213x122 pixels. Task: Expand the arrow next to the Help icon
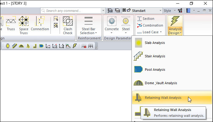point(194,11)
